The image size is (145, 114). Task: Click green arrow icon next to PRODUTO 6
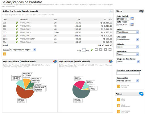(x=17, y=26)
